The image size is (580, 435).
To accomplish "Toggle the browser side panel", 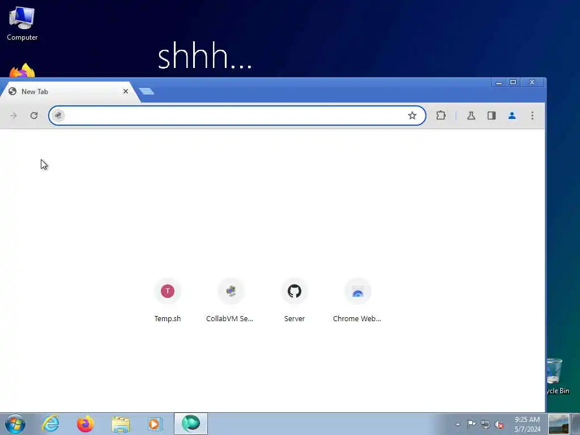I will coord(491,116).
